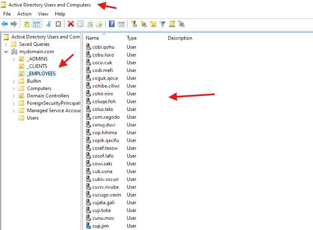
Task: Click the Back arrow toolbar icon
Action: click(4, 24)
